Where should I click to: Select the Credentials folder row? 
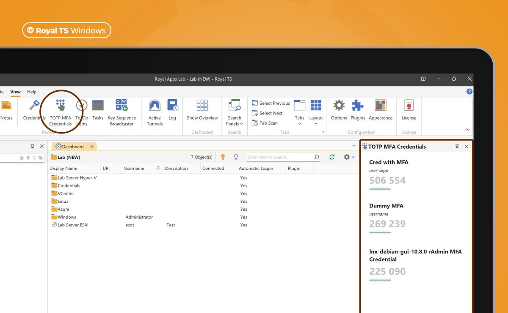(203, 185)
